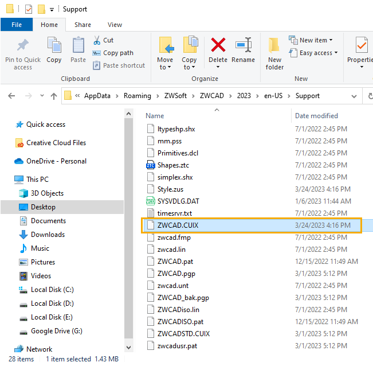Click the Copy path icon
This screenshot has width=373, height=366.
(x=96, y=53)
